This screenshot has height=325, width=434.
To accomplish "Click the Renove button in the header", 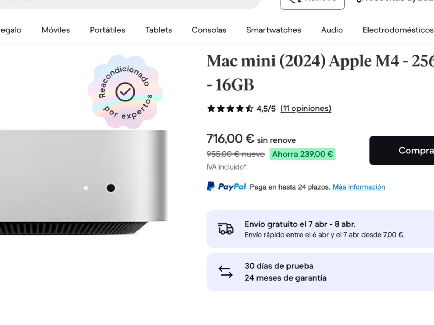I will [312, 3].
